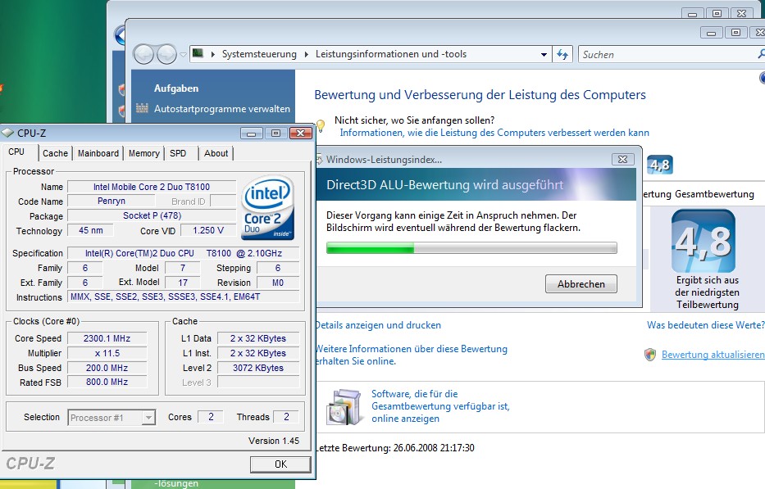Confirm CPU-Z with the OK button
Image resolution: width=765 pixels, height=489 pixels.
pos(280,464)
